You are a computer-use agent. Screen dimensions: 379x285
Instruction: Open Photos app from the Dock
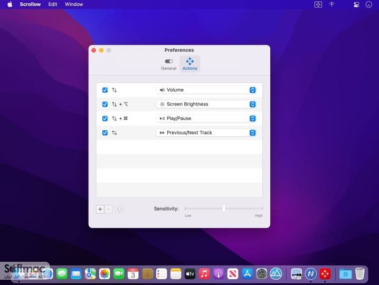(105, 274)
